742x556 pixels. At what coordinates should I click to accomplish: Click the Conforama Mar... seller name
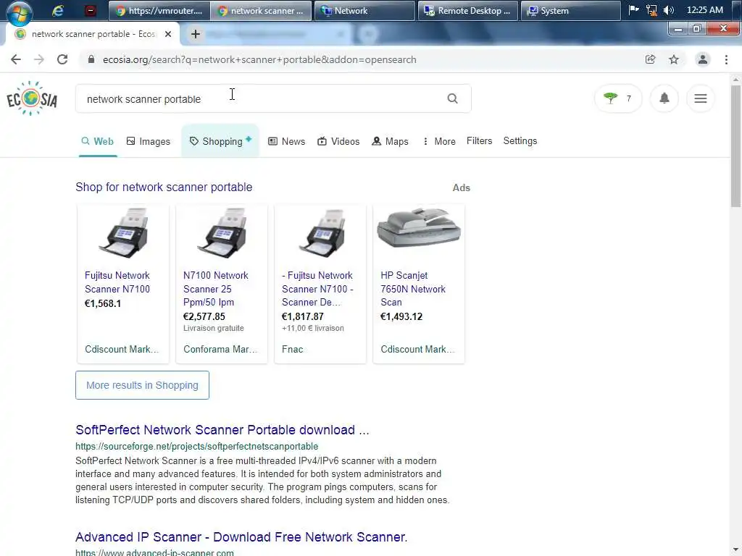tap(220, 350)
